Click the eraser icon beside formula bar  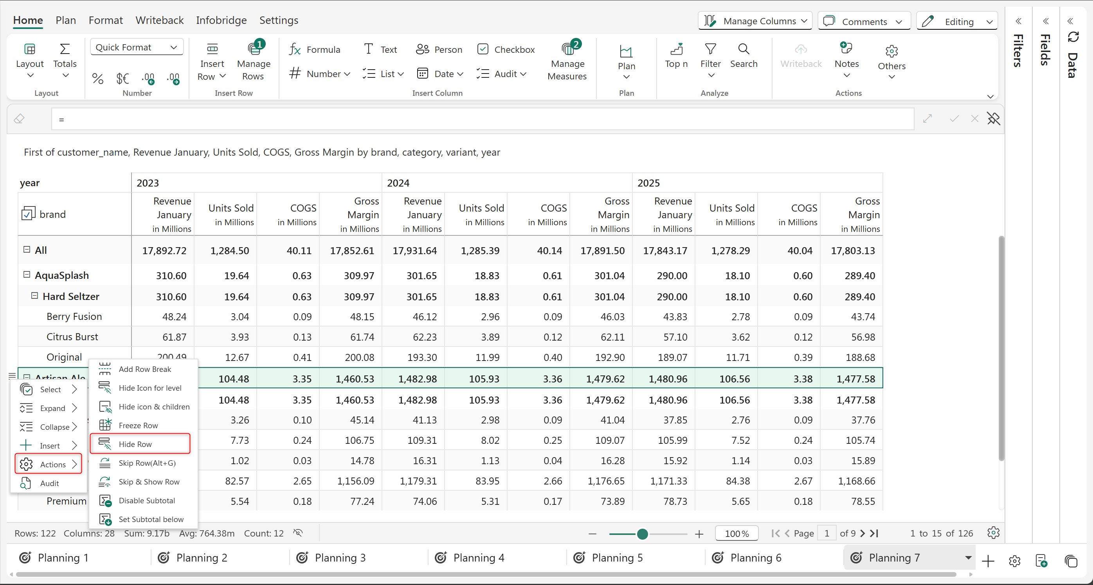[x=19, y=119]
